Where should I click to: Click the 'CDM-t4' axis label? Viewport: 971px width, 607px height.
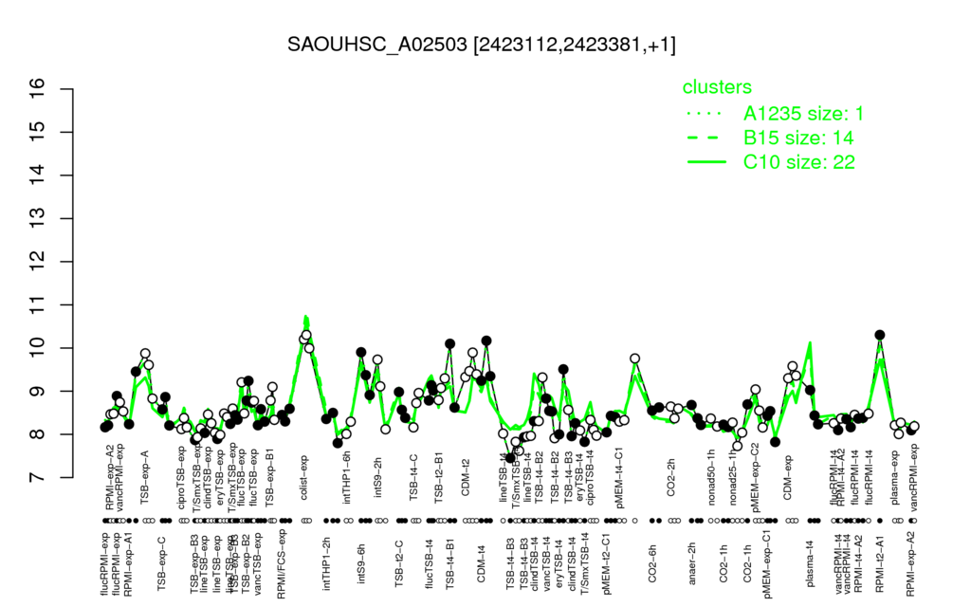pos(481,564)
